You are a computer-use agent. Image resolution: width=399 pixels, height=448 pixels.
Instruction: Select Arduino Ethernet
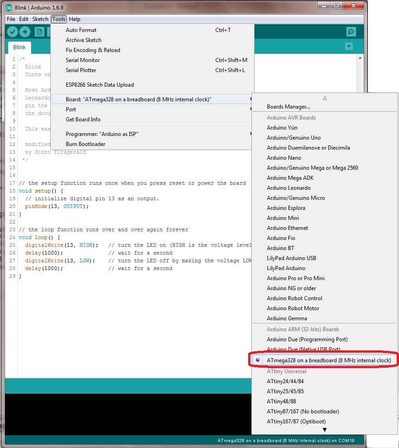pos(325,228)
